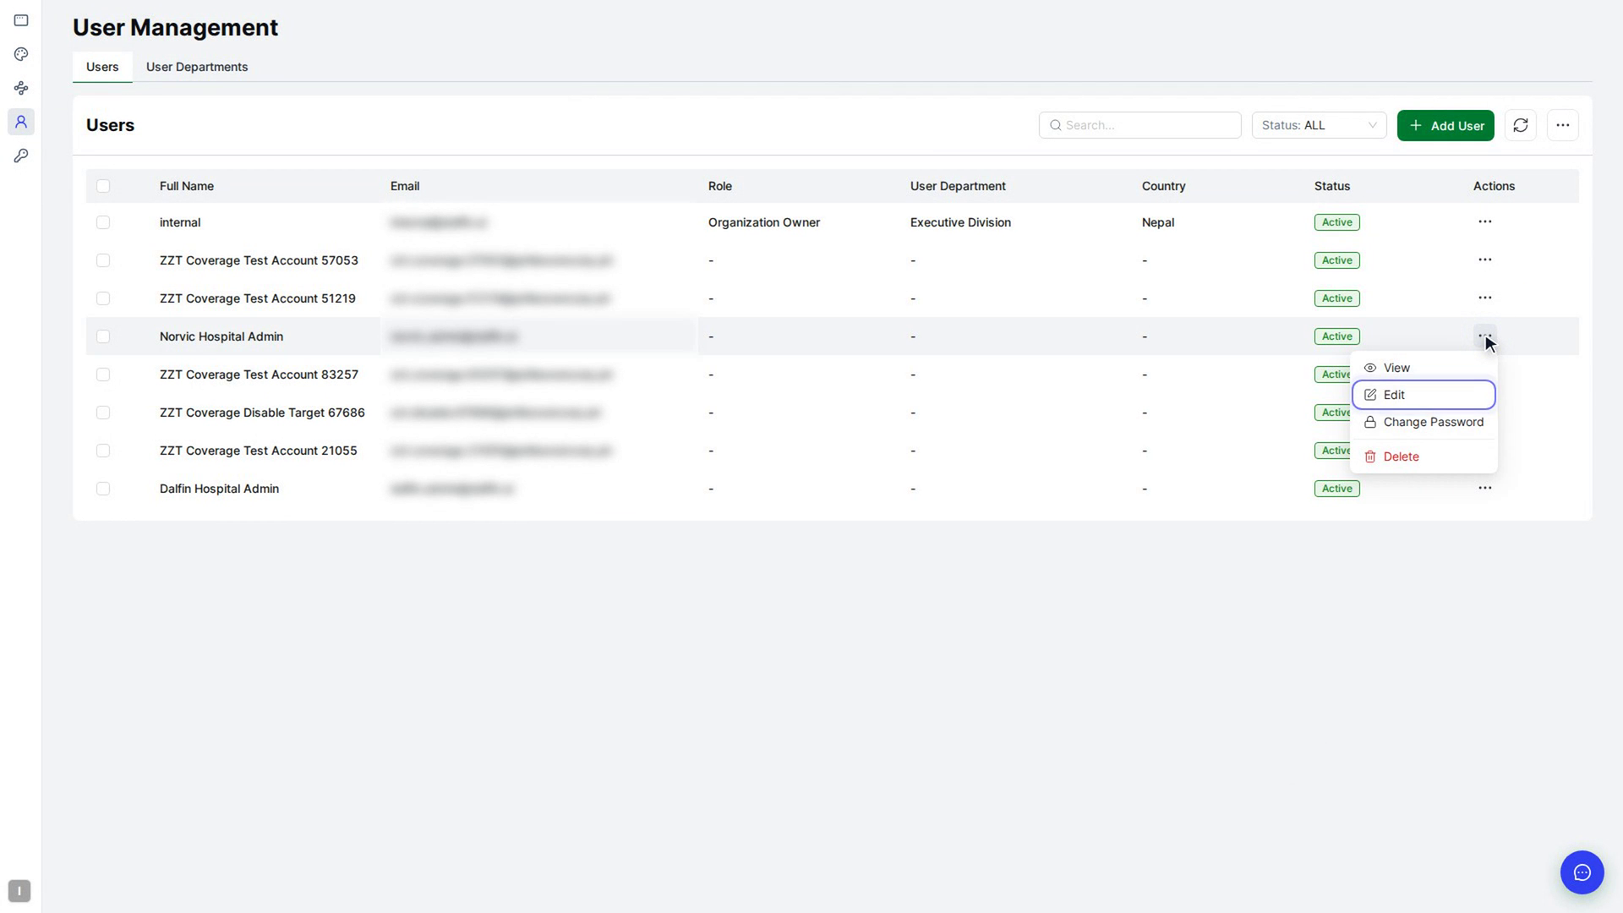Open actions menu for Dalfin Hospital Admin
1623x913 pixels.
1484,488
